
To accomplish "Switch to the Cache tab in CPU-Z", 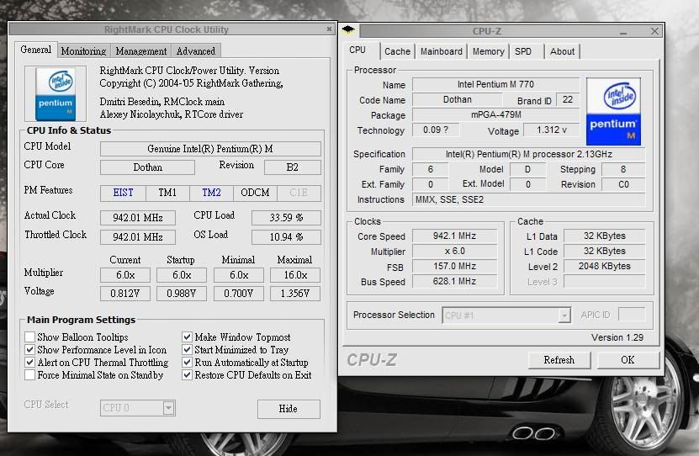I will coord(397,51).
